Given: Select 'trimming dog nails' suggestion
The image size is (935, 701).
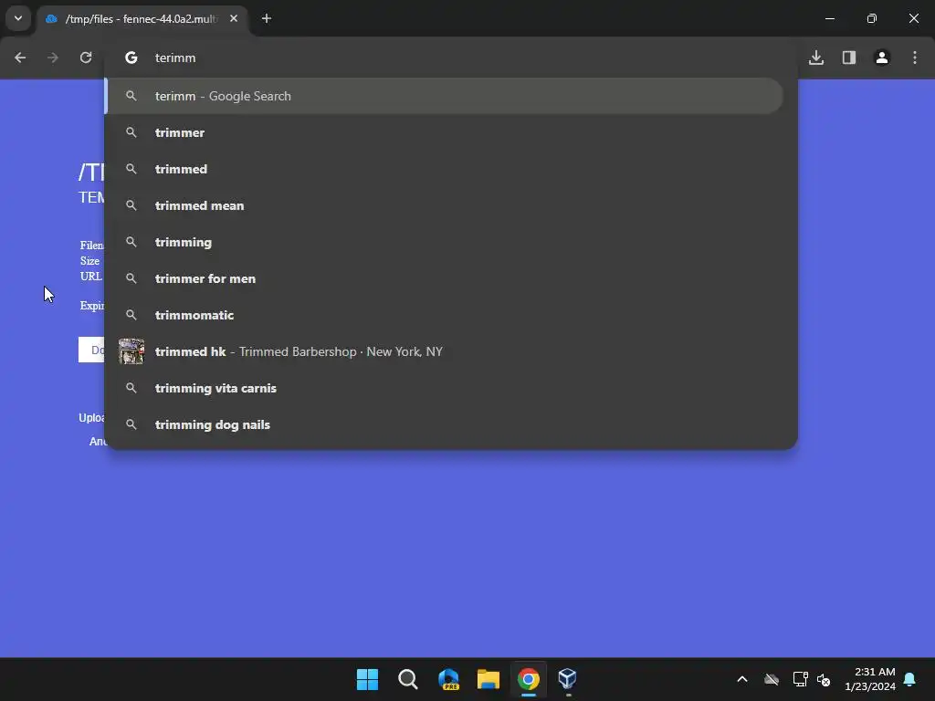Looking at the screenshot, I should click(x=444, y=424).
